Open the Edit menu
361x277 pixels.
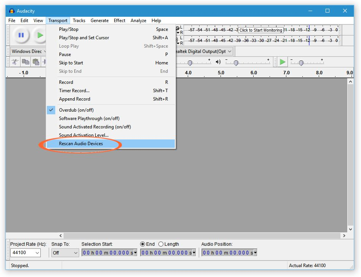(x=24, y=21)
